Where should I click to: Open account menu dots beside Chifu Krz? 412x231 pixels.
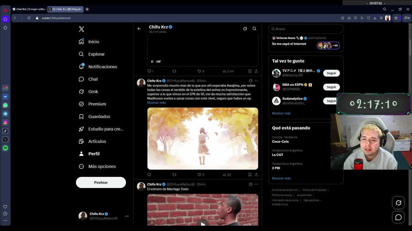(127, 216)
